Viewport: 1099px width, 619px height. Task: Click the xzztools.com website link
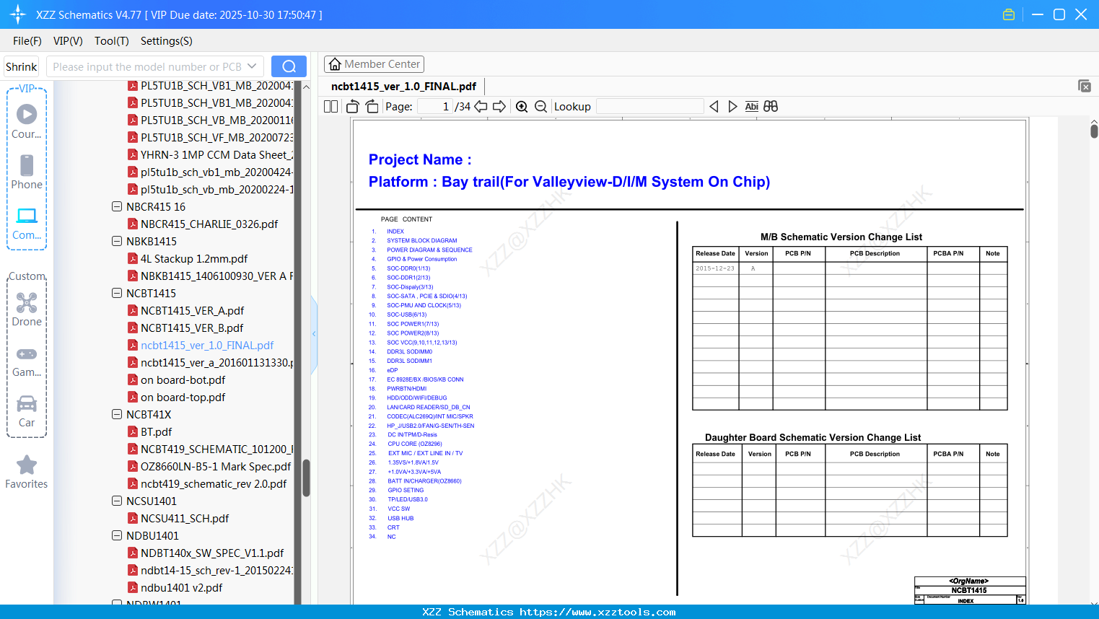click(597, 612)
